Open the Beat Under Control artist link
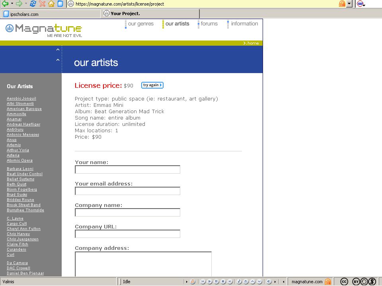 25,174
